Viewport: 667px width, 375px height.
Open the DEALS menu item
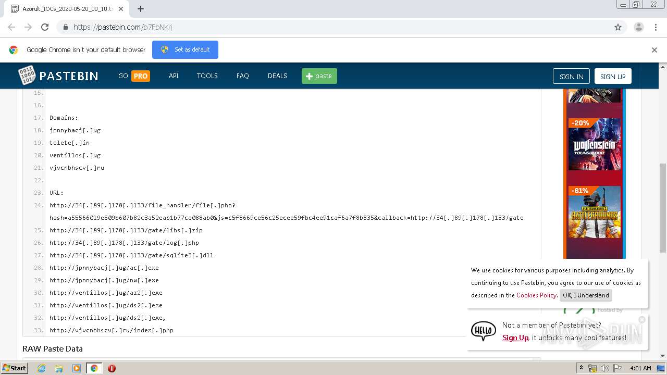pyautogui.click(x=277, y=76)
